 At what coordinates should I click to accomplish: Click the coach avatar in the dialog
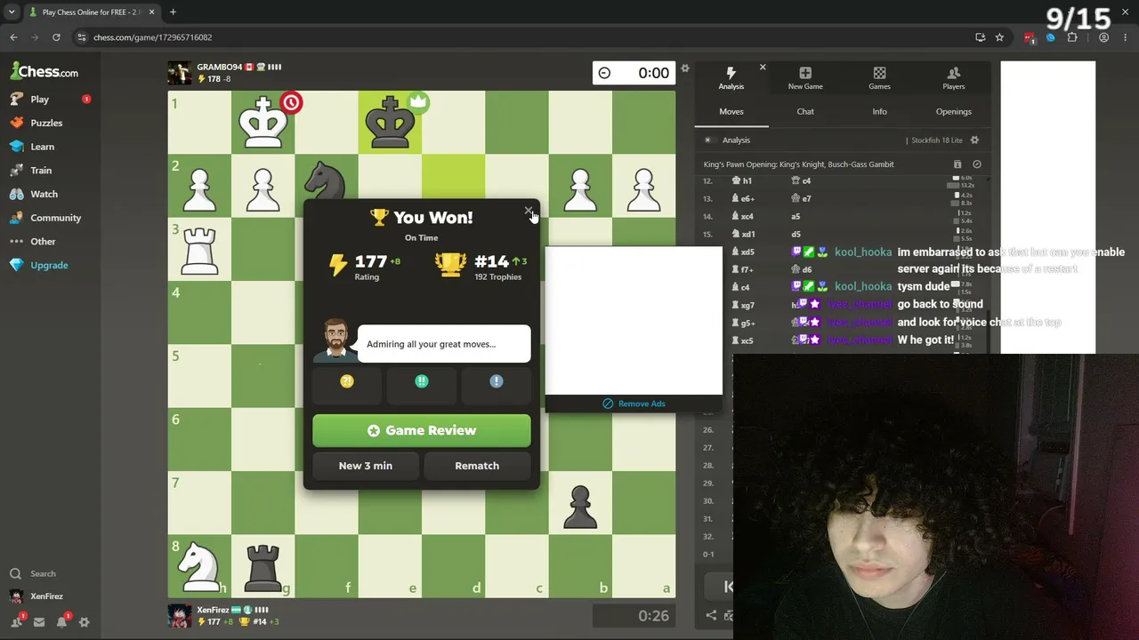click(x=335, y=340)
